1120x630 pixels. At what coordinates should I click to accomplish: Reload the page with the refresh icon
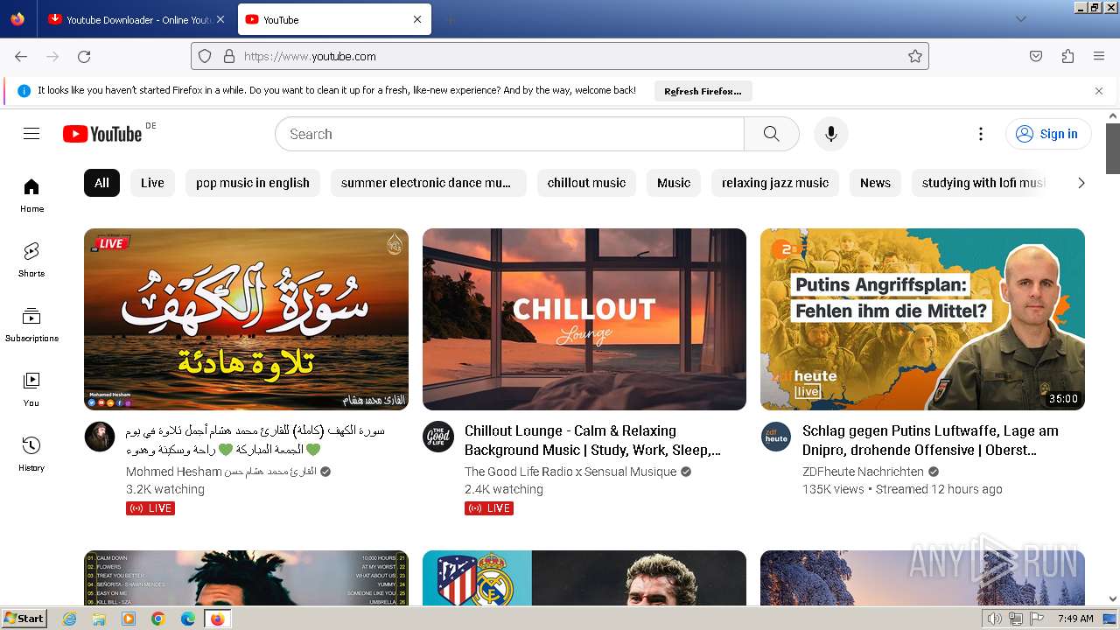tap(84, 56)
